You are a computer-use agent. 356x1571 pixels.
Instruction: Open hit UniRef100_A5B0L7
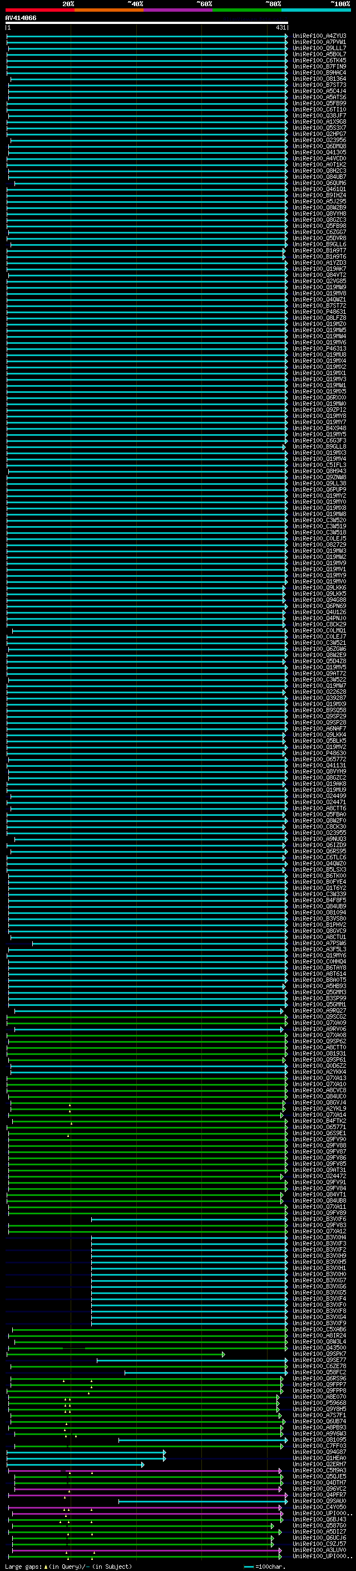[x=319, y=54]
